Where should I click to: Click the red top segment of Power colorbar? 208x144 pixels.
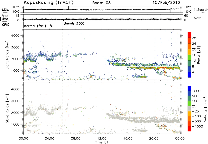pyautogui.click(x=190, y=35)
